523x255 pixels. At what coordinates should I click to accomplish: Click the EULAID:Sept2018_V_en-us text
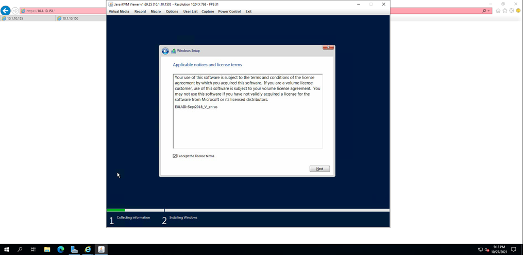point(196,107)
